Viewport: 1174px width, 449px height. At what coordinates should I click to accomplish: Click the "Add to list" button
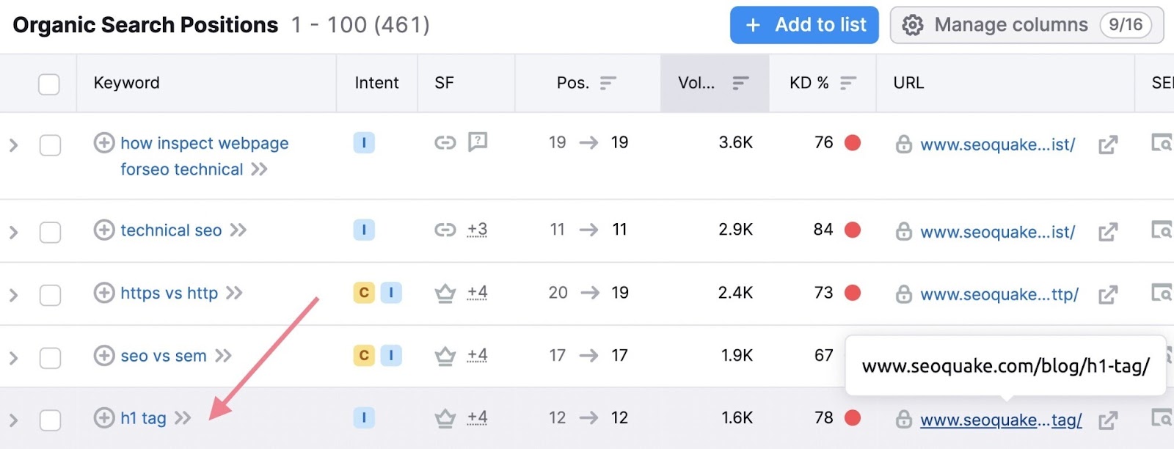(x=804, y=24)
